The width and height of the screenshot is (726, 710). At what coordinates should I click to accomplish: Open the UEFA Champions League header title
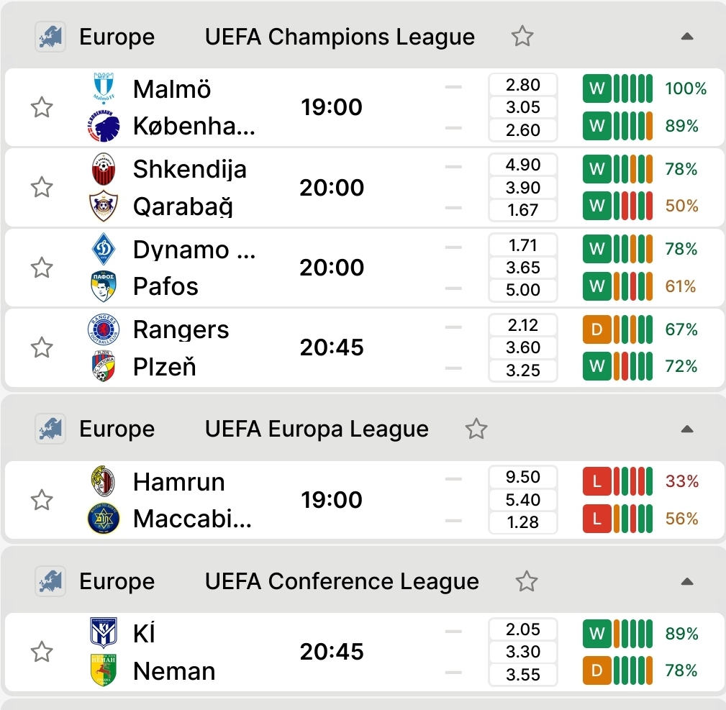[x=340, y=37]
